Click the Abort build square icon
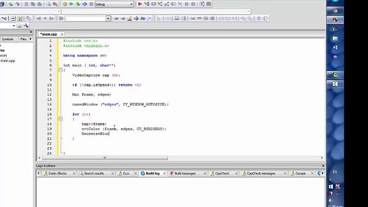The width and height of the screenshot is (368, 207). tap(91, 4)
